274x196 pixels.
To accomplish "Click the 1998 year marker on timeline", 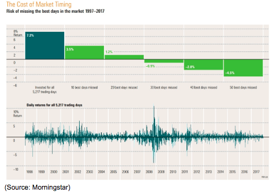I will [30, 172].
